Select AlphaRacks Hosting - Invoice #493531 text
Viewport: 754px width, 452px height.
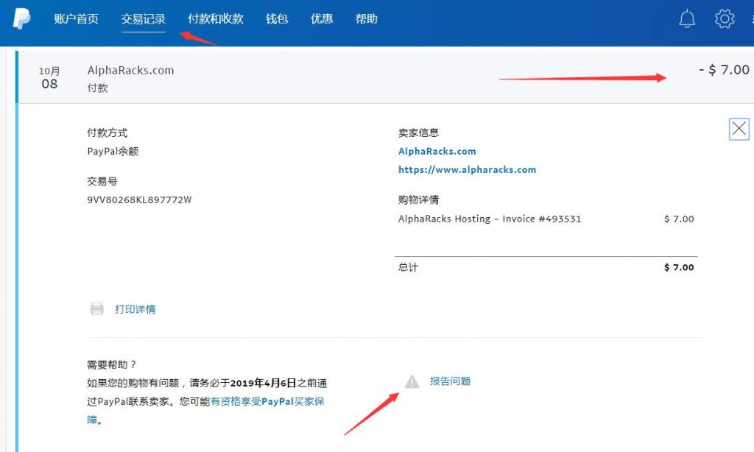(490, 219)
